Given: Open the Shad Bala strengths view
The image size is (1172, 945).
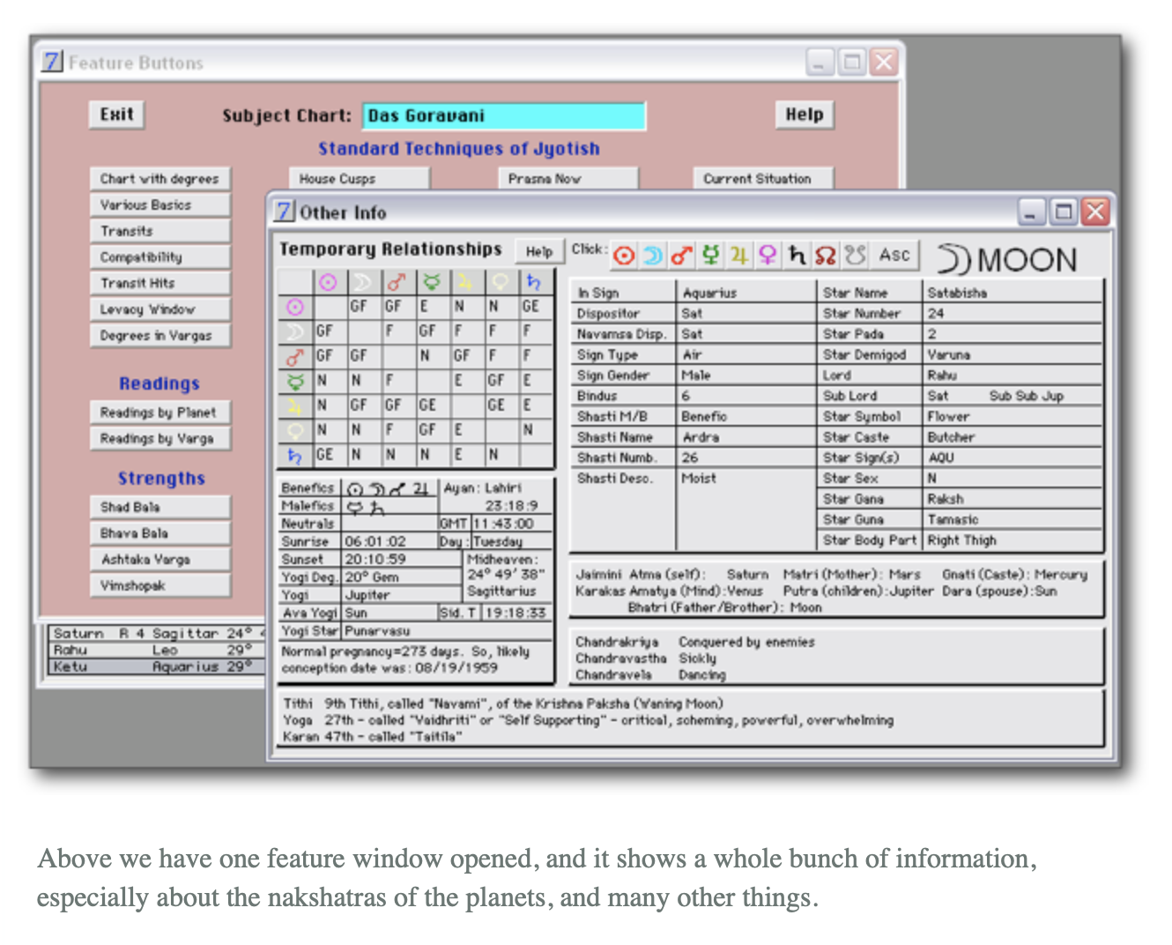Looking at the screenshot, I should 159,507.
